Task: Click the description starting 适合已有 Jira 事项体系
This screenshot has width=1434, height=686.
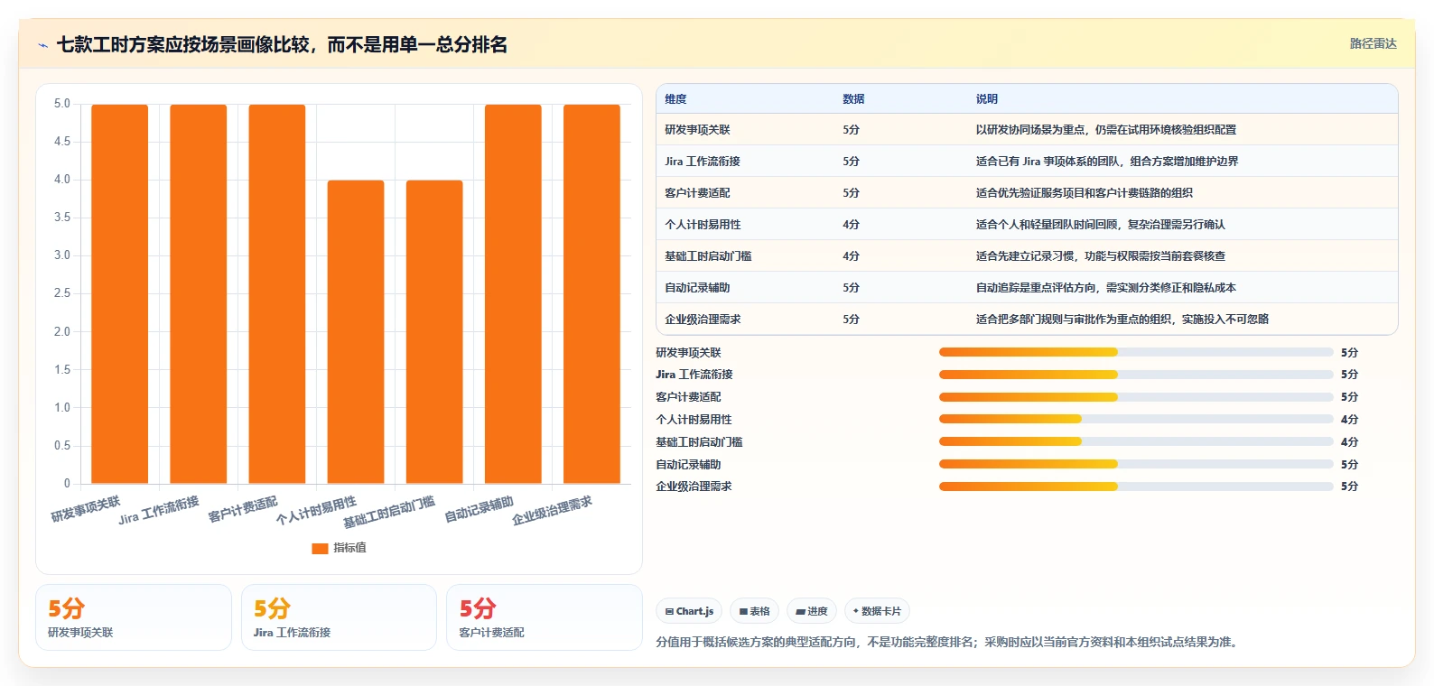Action: pyautogui.click(x=1106, y=162)
